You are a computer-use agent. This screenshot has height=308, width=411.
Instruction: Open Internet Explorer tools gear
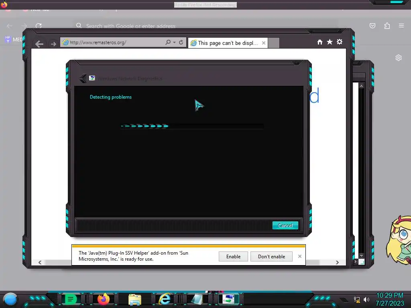(x=340, y=42)
